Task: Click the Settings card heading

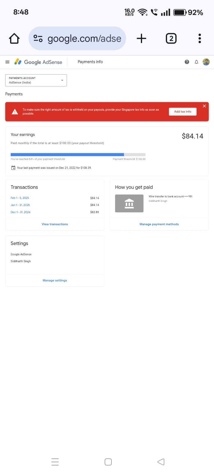Action: tap(19, 243)
